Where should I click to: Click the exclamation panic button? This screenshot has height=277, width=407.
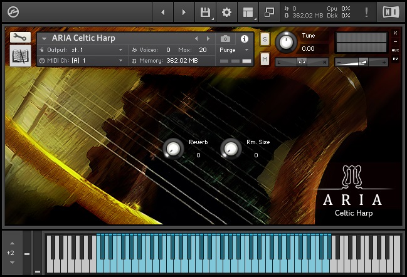[x=366, y=12]
